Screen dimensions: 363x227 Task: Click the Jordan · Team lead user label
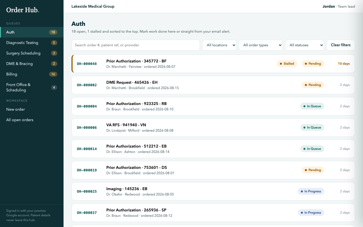tap(339, 6)
